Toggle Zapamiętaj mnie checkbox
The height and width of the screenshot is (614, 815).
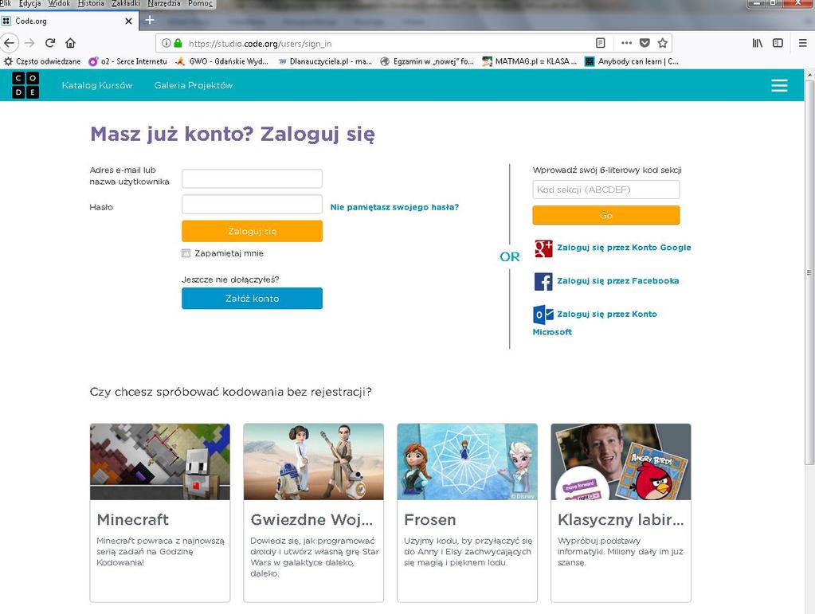pyautogui.click(x=186, y=253)
